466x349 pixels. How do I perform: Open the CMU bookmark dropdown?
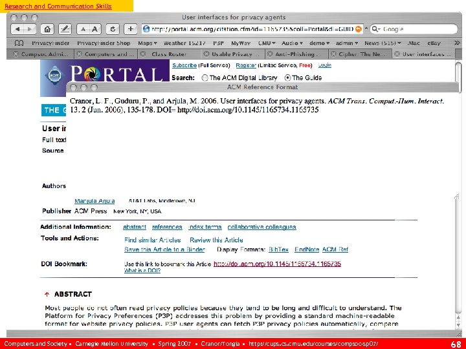tap(267, 43)
